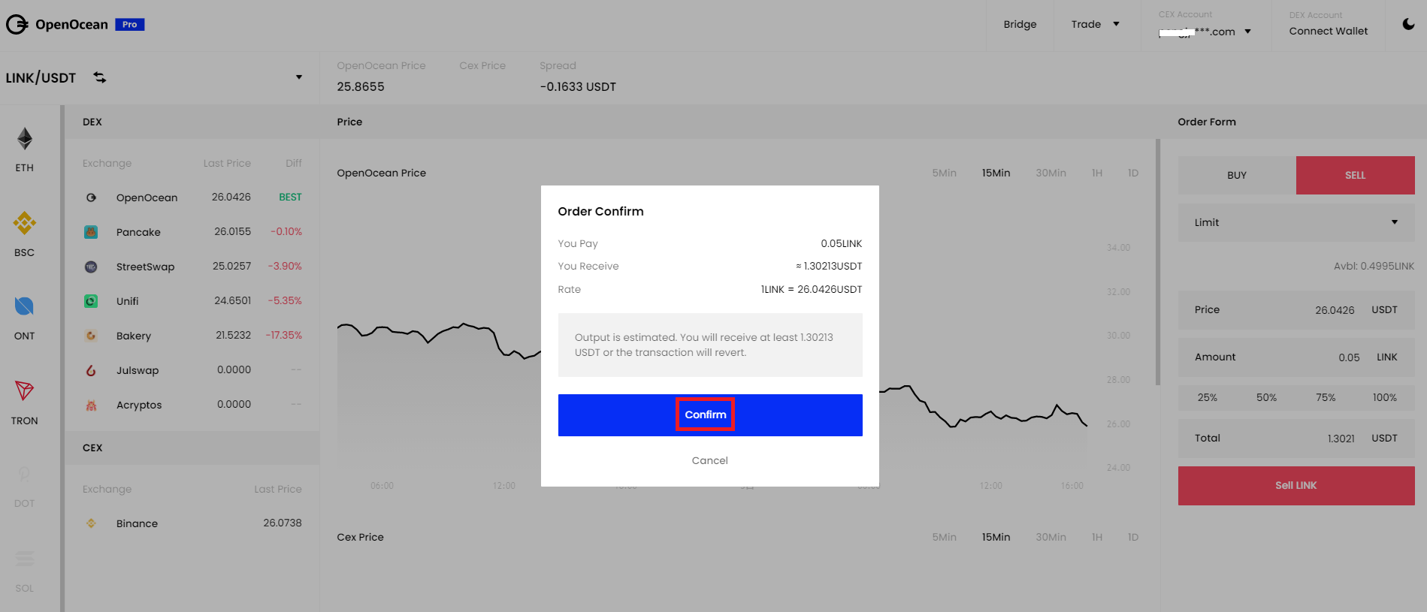Select the SOL chain icon
1427x612 pixels.
point(25,559)
